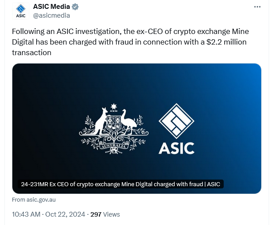Open the 297 Views count
Image resolution: width=274 pixels, height=225 pixels.
point(105,214)
